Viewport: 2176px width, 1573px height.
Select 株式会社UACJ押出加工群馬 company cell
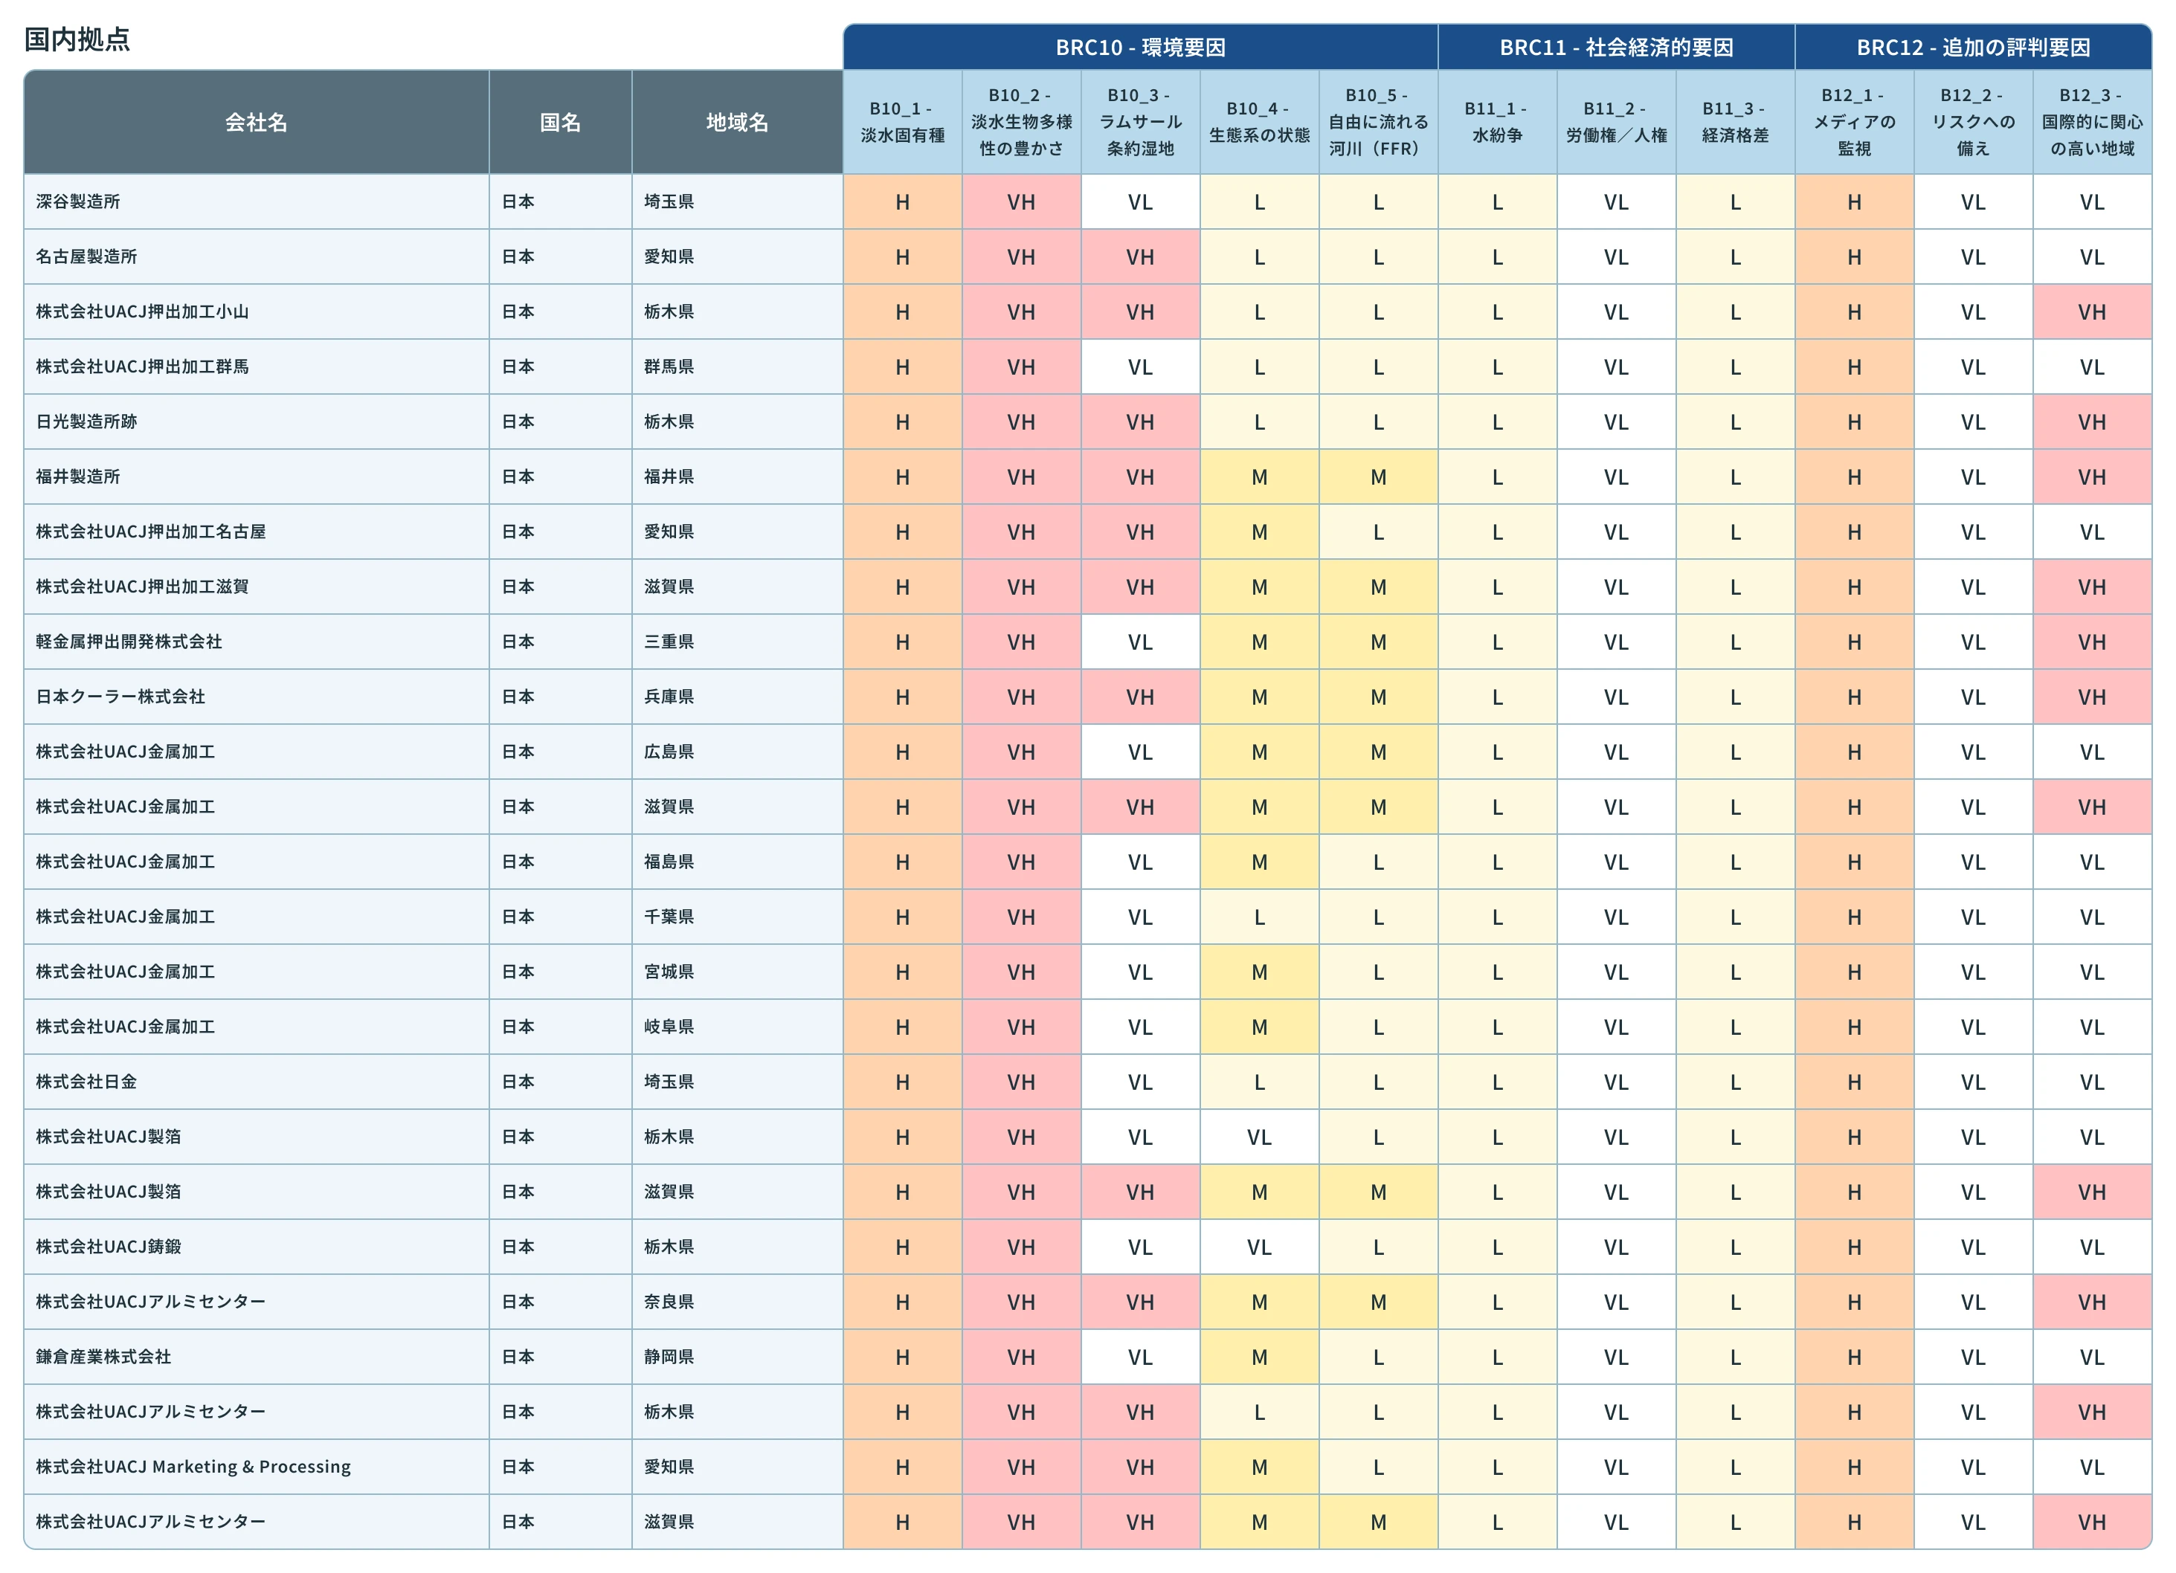point(256,366)
